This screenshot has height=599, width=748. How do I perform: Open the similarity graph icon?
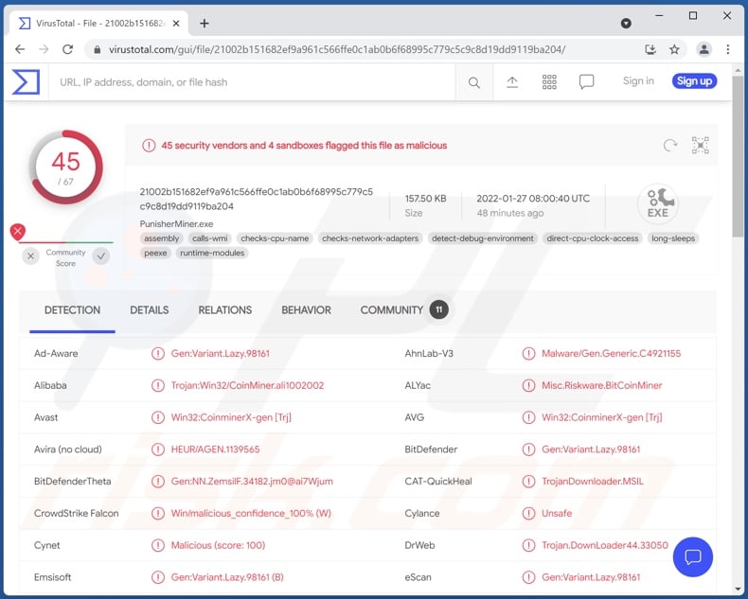pos(700,145)
